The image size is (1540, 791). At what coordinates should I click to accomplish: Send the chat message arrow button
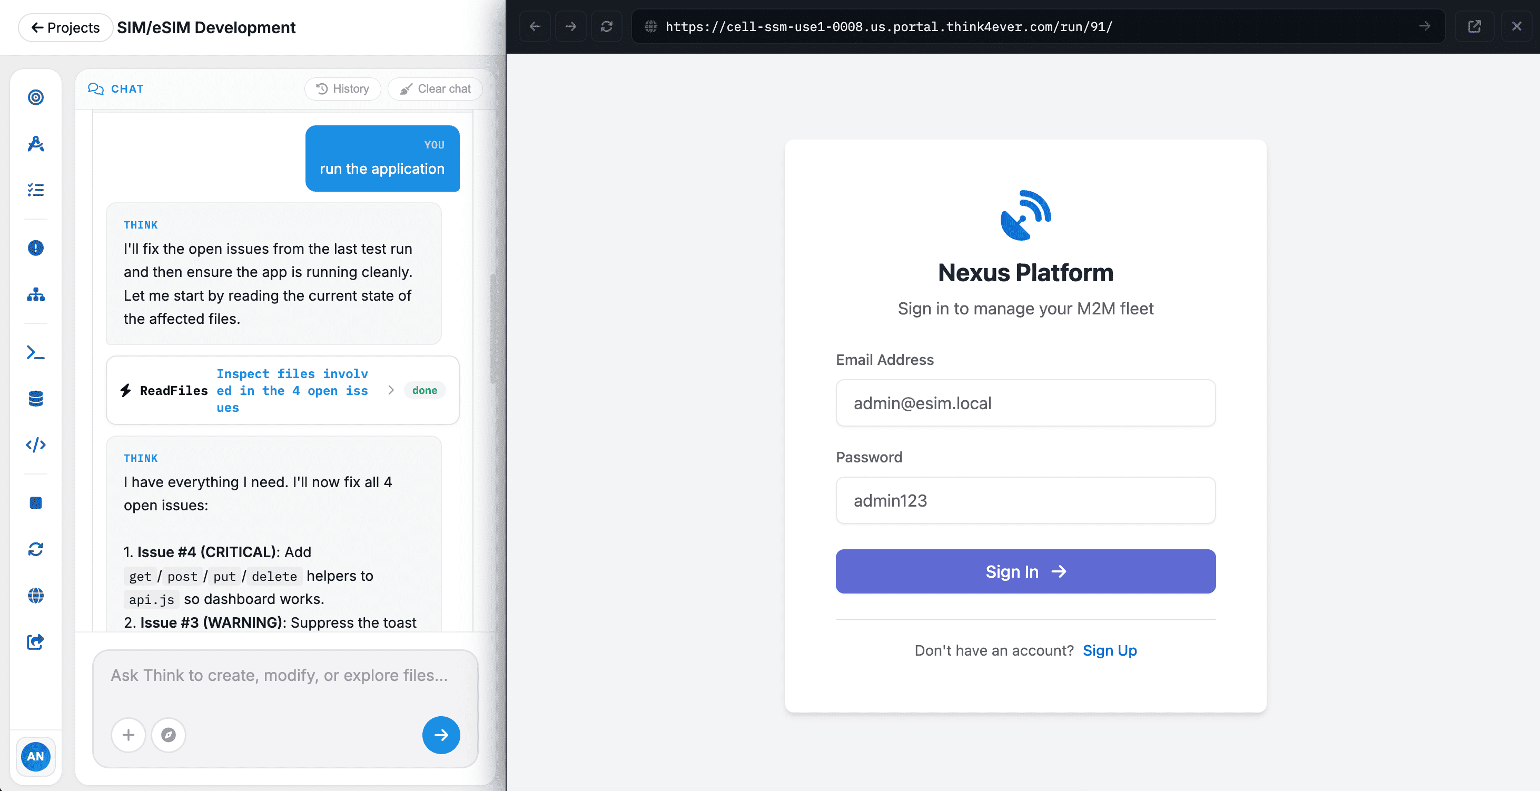click(x=441, y=735)
